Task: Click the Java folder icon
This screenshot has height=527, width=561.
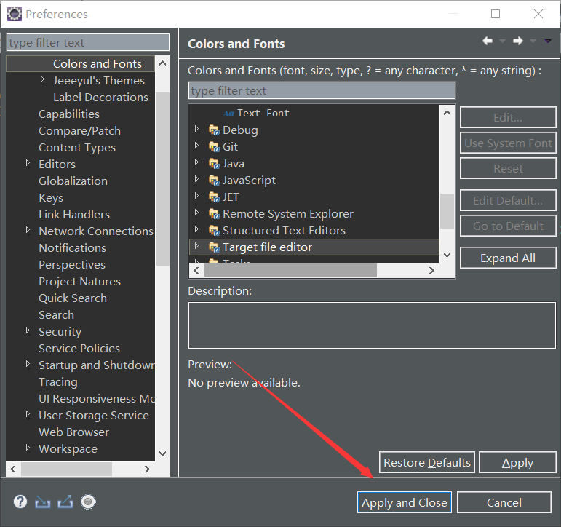Action: click(x=214, y=164)
